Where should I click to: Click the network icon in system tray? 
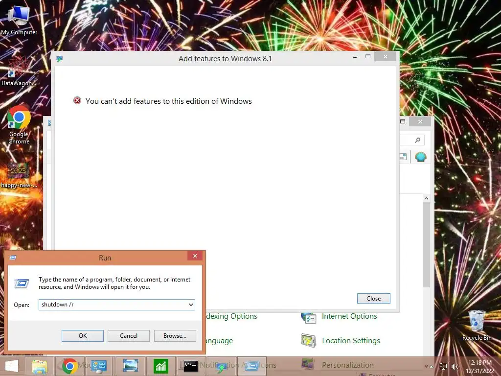pyautogui.click(x=443, y=366)
